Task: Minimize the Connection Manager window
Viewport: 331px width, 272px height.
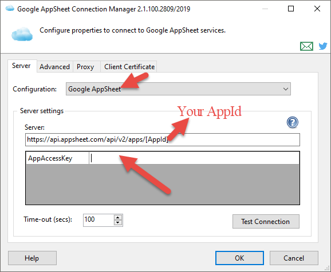Action: tap(265, 9)
